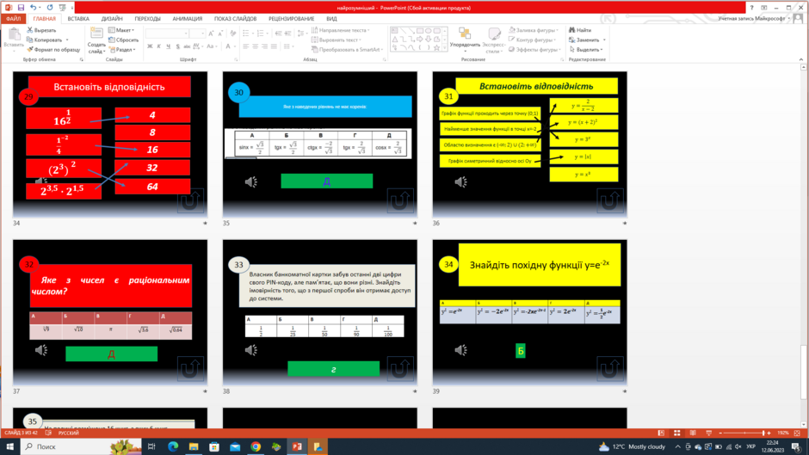Expand the shapes gallery with More arrow
809x455 pixels.
click(445, 48)
